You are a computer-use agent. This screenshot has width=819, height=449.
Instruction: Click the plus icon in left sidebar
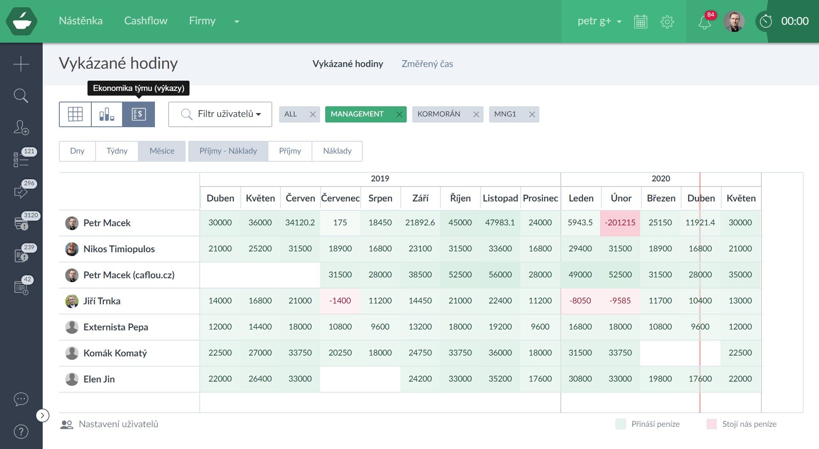[21, 64]
